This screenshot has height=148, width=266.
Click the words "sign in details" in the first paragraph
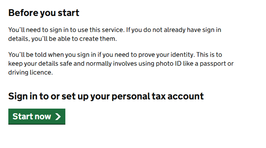pyautogui.click(x=208, y=30)
